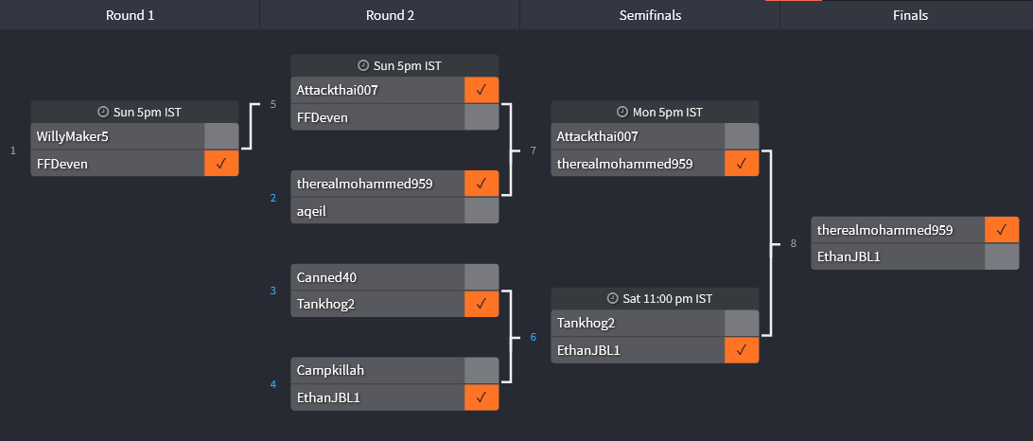This screenshot has height=441, width=1033.
Task: Click the empty score box beside Canned40
Action: (481, 277)
